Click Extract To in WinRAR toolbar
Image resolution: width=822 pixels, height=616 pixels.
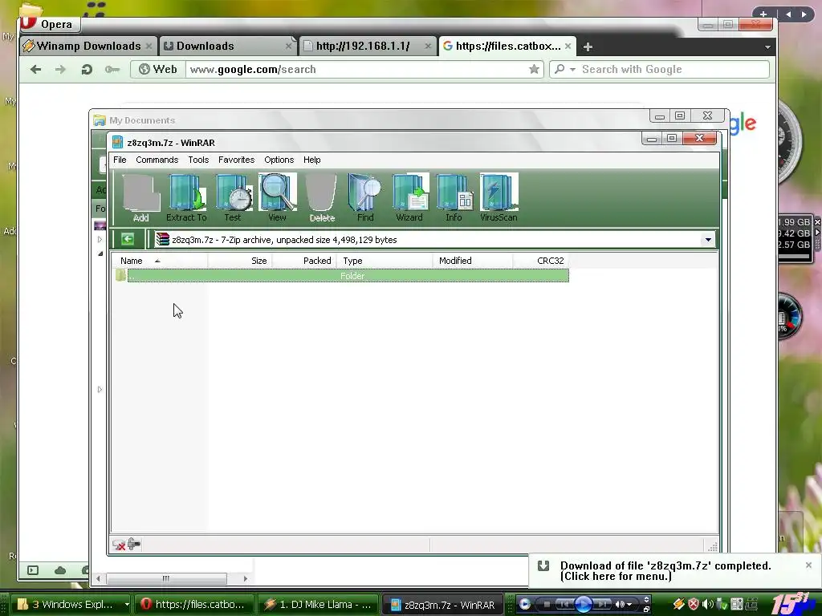[186, 198]
